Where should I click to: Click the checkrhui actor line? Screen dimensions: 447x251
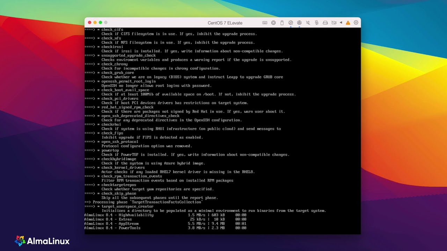click(x=103, y=124)
